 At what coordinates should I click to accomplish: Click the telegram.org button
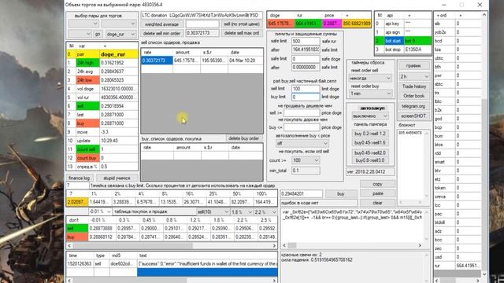click(414, 106)
